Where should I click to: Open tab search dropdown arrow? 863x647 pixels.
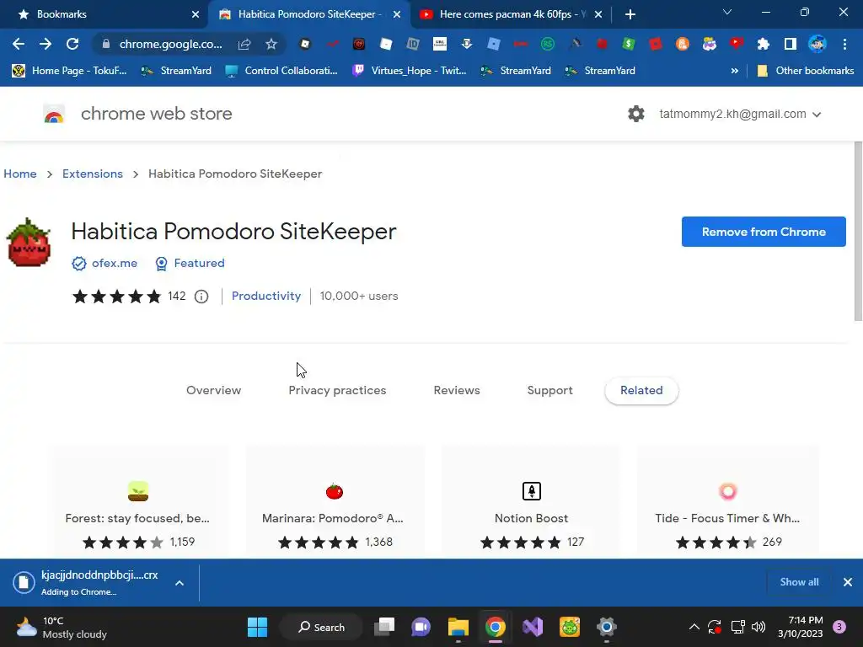pos(727,12)
